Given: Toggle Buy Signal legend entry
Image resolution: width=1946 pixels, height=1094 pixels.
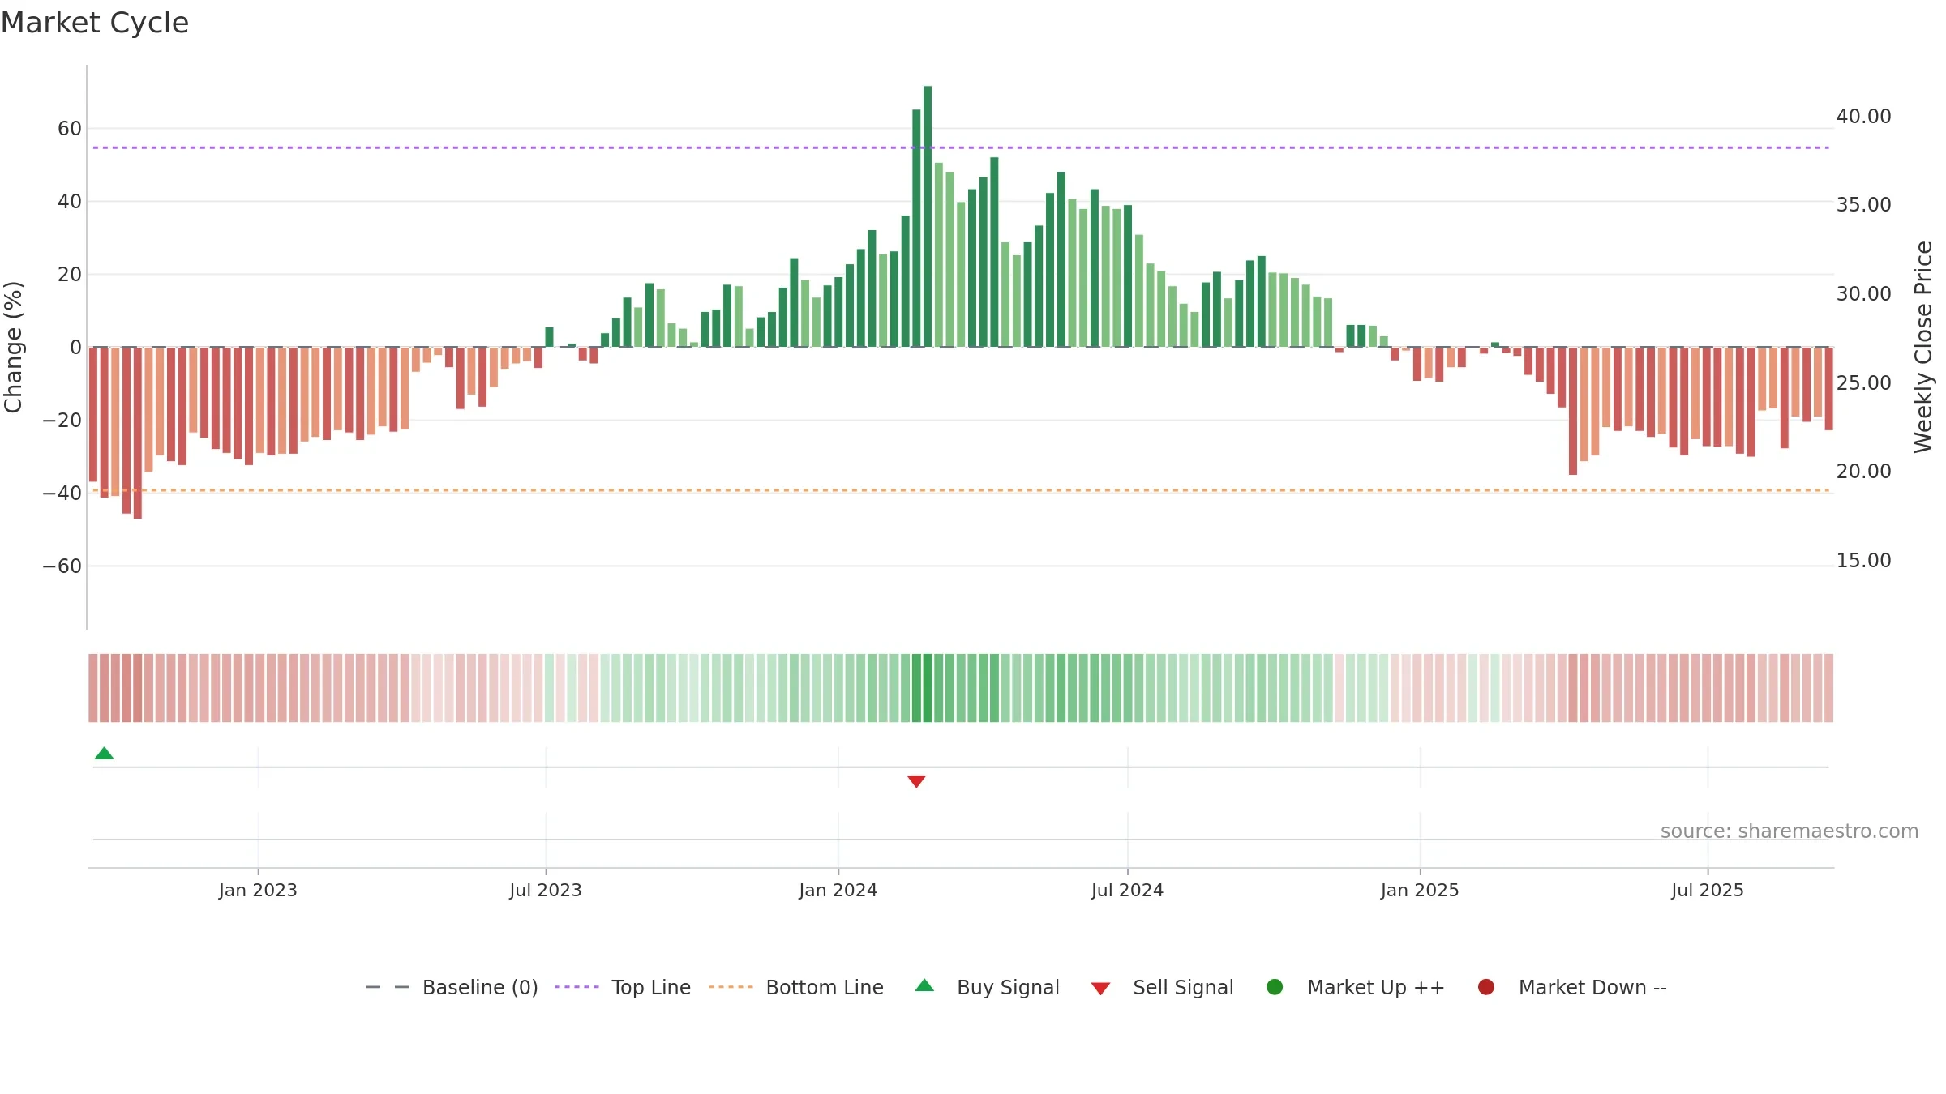Looking at the screenshot, I should (987, 987).
